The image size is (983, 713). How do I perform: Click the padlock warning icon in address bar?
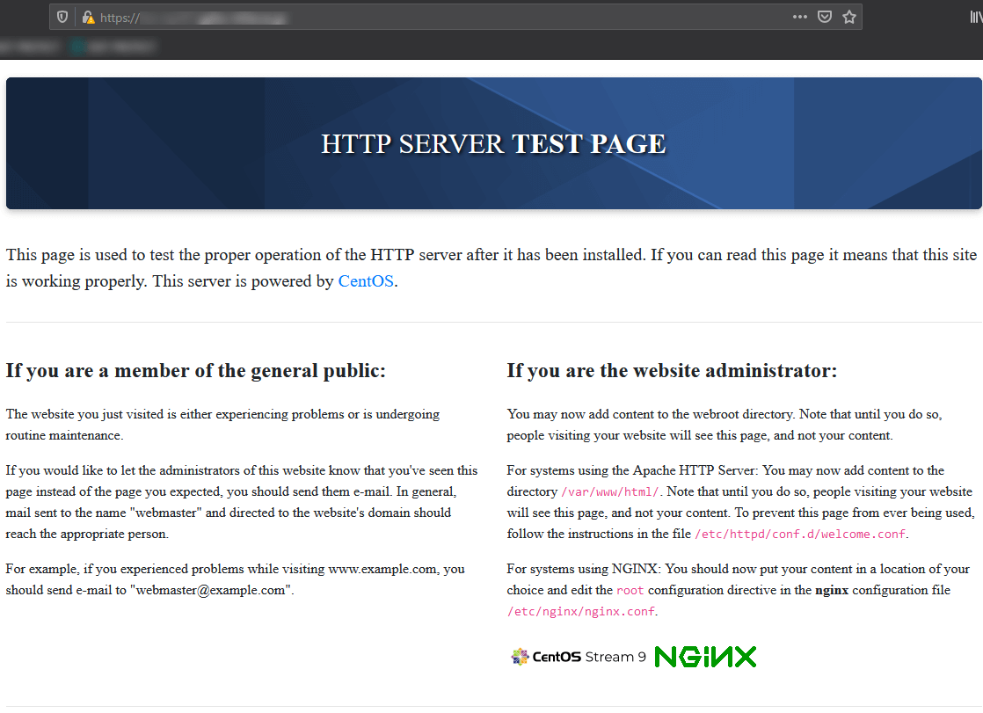click(89, 17)
